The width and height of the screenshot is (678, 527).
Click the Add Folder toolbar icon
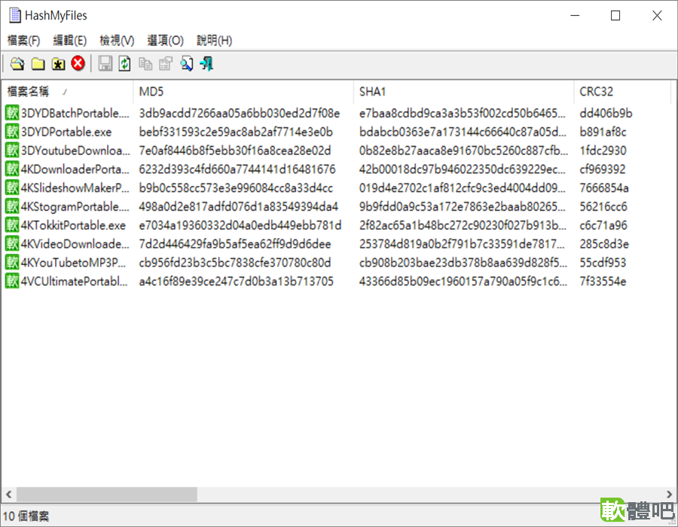click(x=38, y=64)
